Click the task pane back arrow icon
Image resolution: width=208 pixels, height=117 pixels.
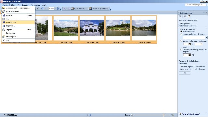coord(180,16)
